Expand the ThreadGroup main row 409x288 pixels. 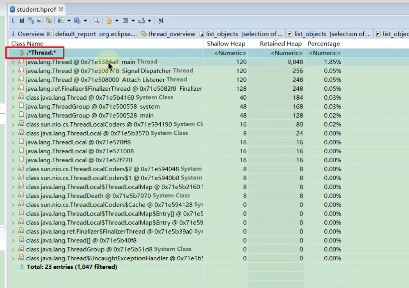click(13, 116)
